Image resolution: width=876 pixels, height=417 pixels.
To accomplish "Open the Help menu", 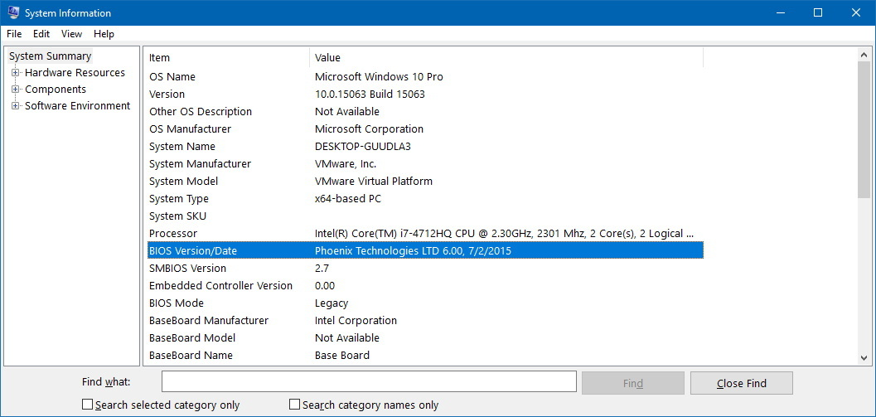I will coord(104,33).
